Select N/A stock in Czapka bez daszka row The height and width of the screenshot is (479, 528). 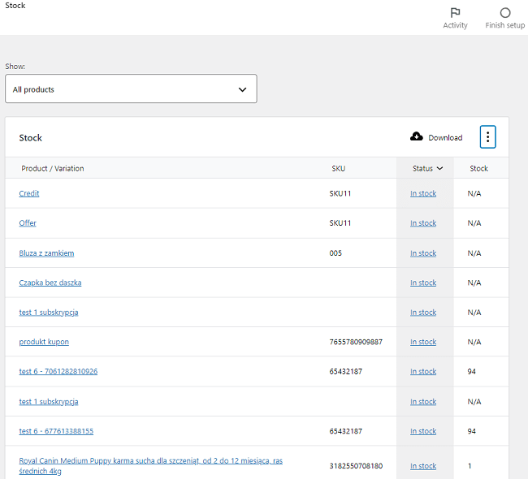(474, 283)
